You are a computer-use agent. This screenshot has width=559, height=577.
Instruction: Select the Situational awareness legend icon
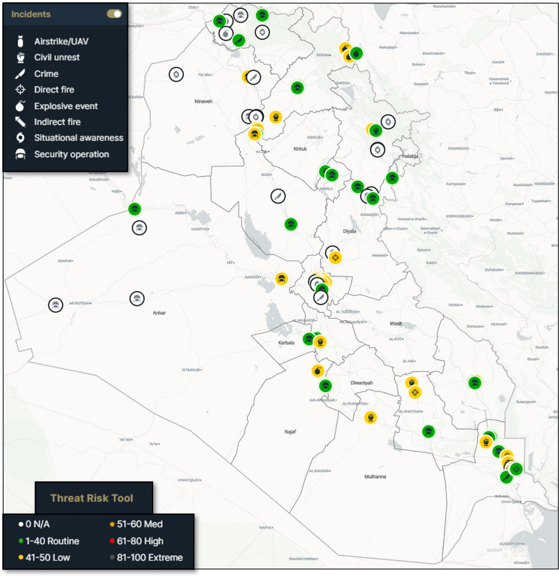pos(21,137)
